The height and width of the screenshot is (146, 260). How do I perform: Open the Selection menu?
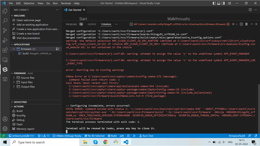[x=29, y=3]
